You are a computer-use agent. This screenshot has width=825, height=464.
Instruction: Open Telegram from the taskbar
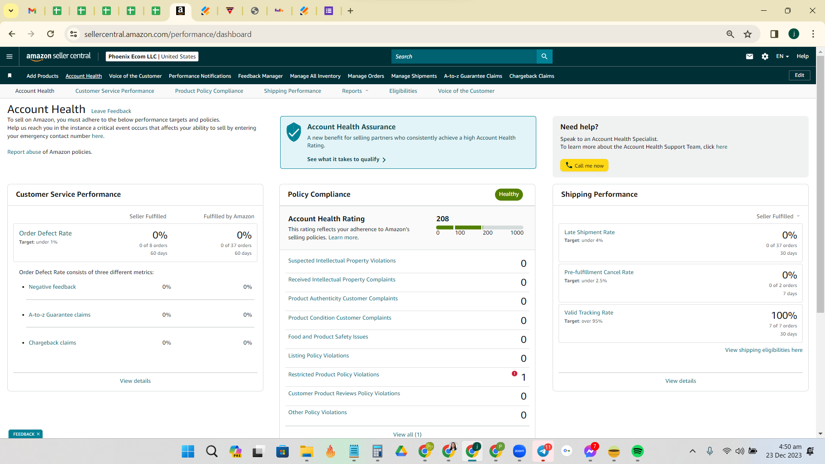[543, 451]
